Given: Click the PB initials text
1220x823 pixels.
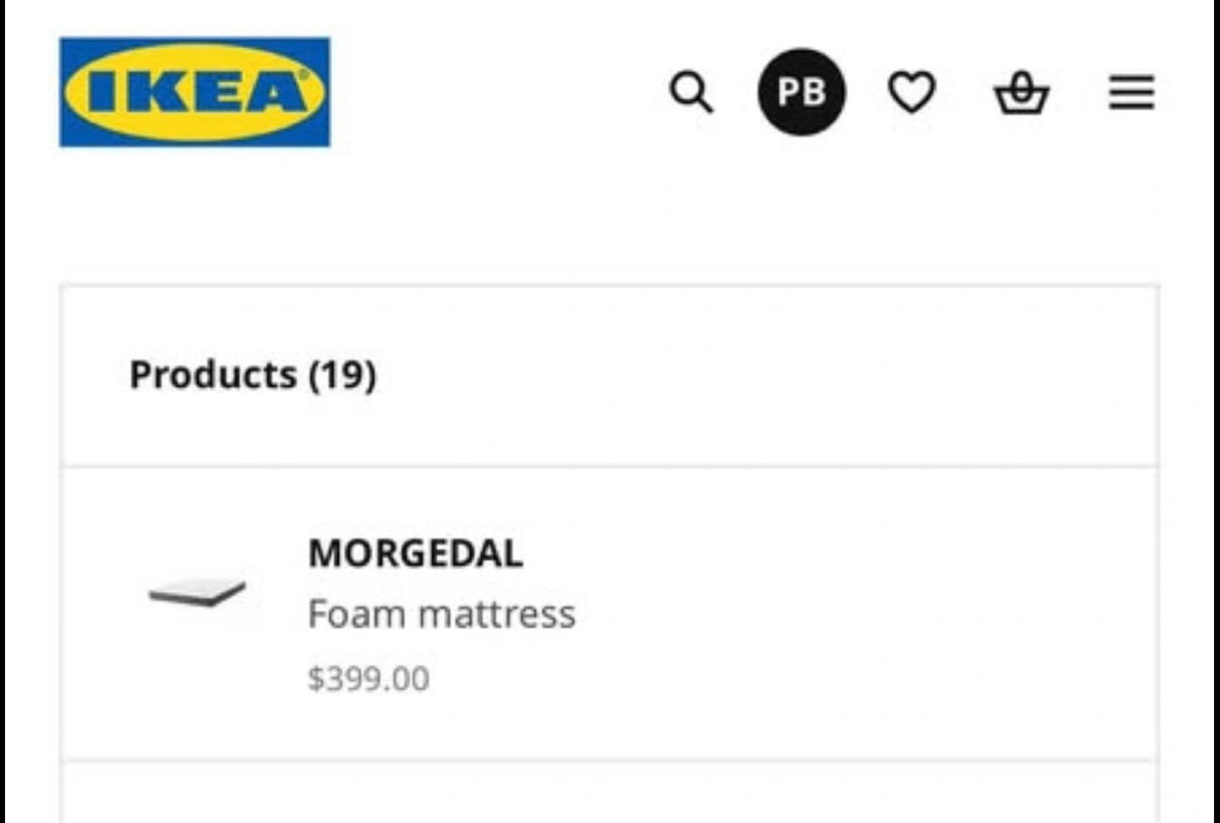Looking at the screenshot, I should (x=801, y=92).
